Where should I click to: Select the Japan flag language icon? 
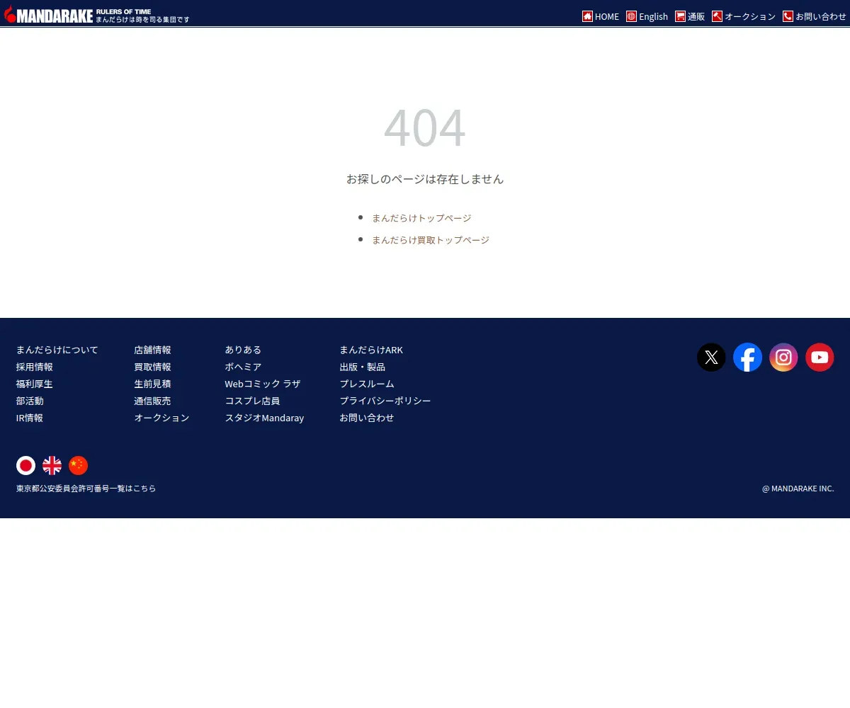[x=25, y=465]
